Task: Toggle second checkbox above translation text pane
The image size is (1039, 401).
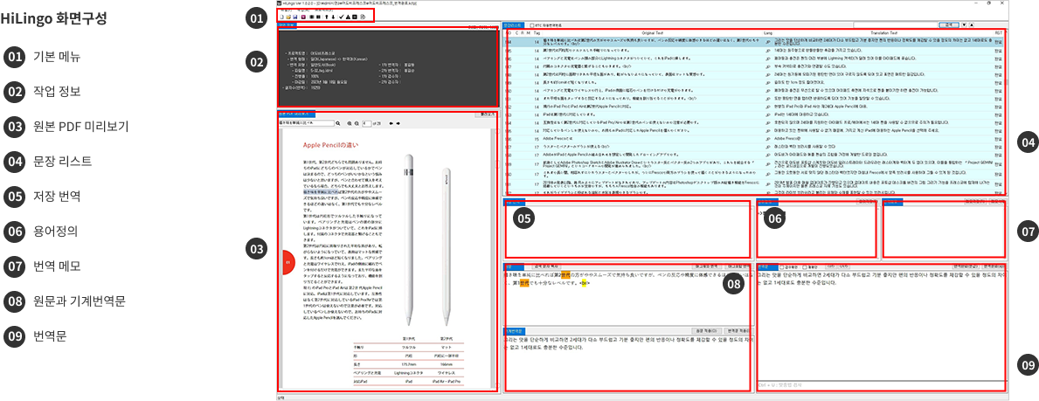Action: pos(805,267)
